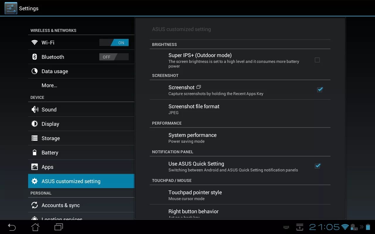
Task: Tap the Accounts & sync arrows icon
Action: [x=35, y=205]
